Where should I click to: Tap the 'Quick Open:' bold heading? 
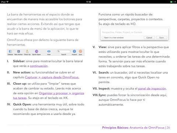22,104
